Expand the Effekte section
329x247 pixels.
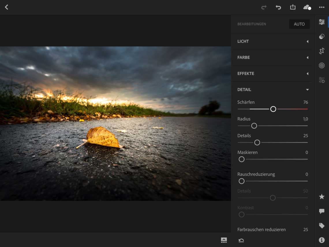273,74
